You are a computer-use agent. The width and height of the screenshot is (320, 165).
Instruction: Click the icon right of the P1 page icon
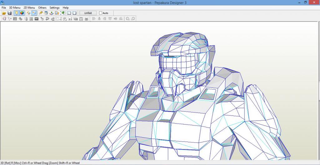click(x=76, y=19)
